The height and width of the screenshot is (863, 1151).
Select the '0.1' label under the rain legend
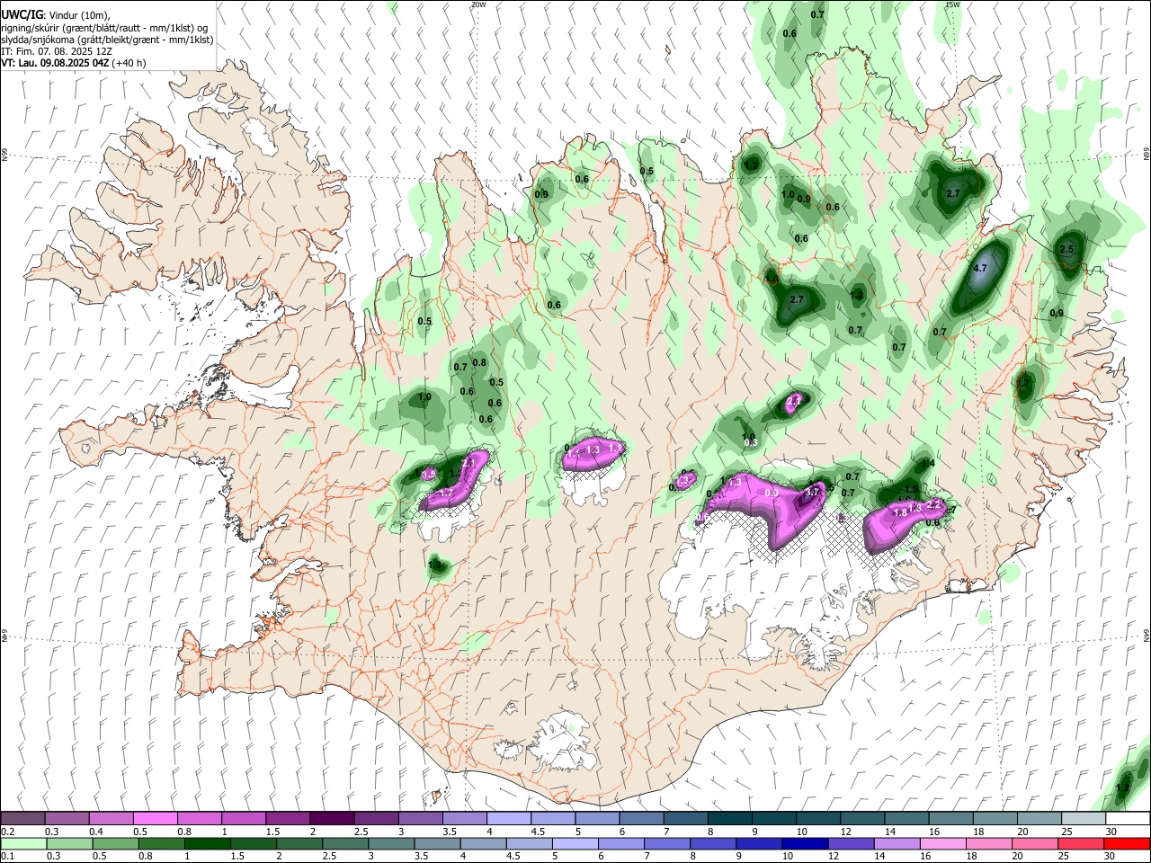pos(8,857)
